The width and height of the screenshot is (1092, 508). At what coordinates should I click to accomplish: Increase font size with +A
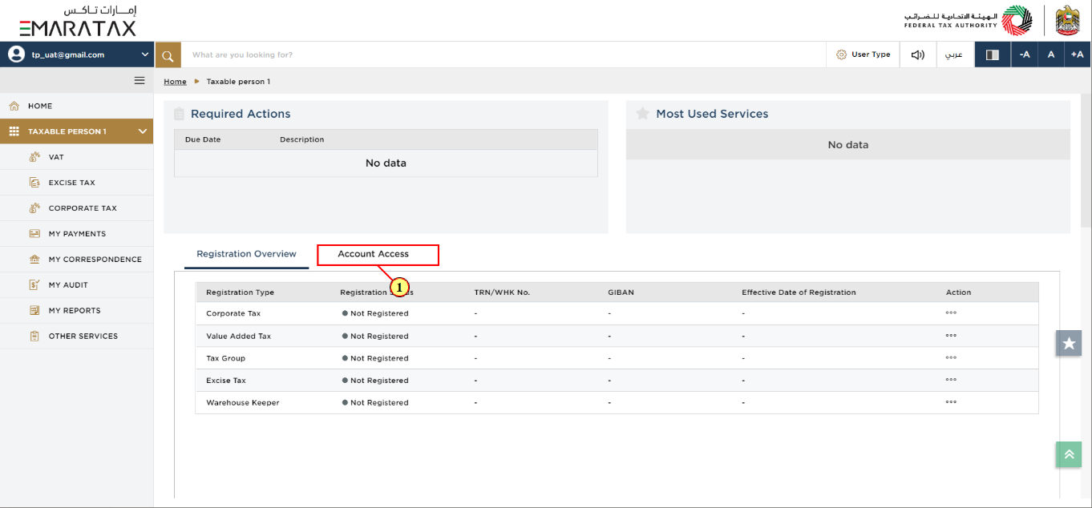point(1077,54)
